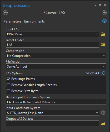110x132 pixels.
Task: Pin the Geoprocessing pane (auto hide)
Action: (x=100, y=5)
